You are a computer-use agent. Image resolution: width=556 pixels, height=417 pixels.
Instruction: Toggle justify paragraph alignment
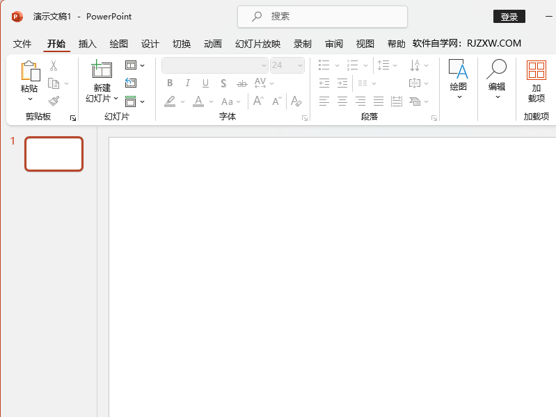click(x=379, y=101)
